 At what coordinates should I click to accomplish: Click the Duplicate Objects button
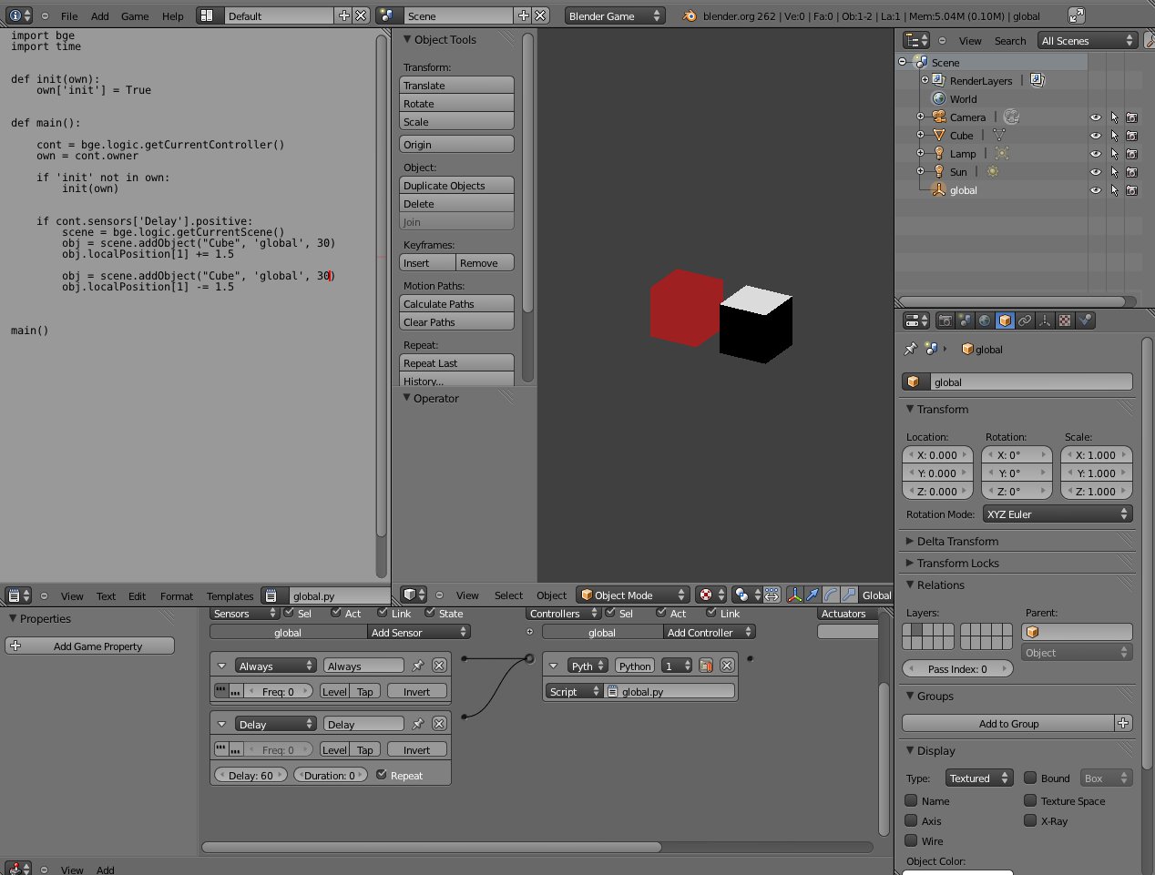click(x=456, y=185)
